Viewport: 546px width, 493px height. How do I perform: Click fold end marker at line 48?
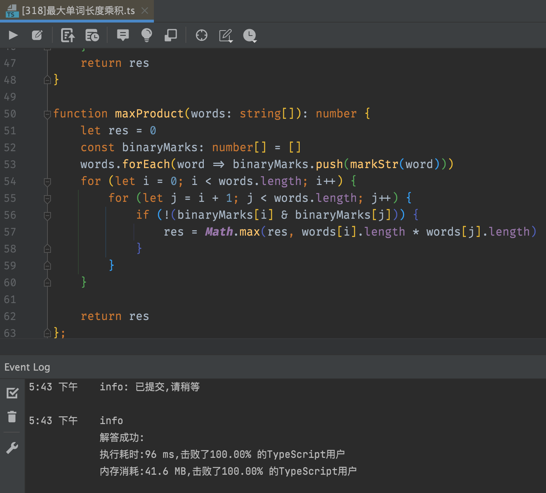point(47,80)
